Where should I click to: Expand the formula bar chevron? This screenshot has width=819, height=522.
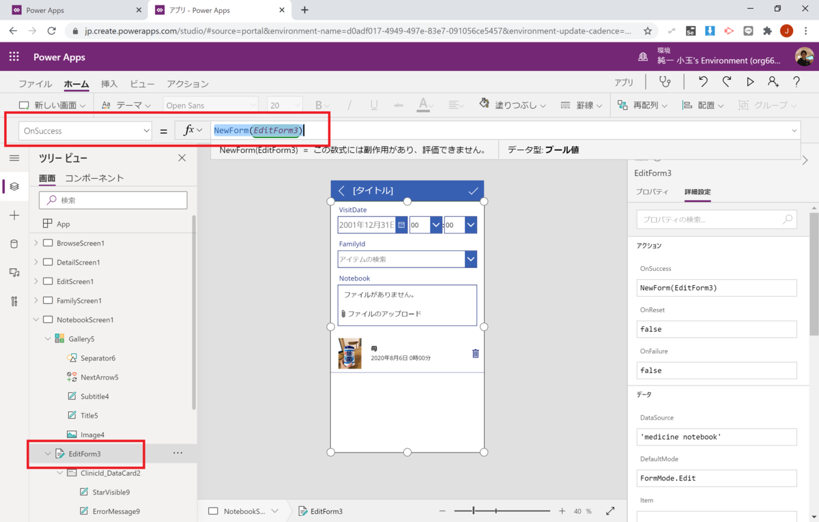click(794, 130)
